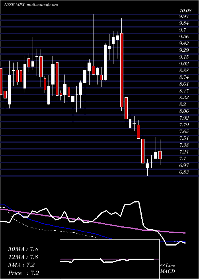Screen dimensions: 199x279
Task: Click the 7.51 price axis label
Action: pyautogui.click(x=184, y=138)
